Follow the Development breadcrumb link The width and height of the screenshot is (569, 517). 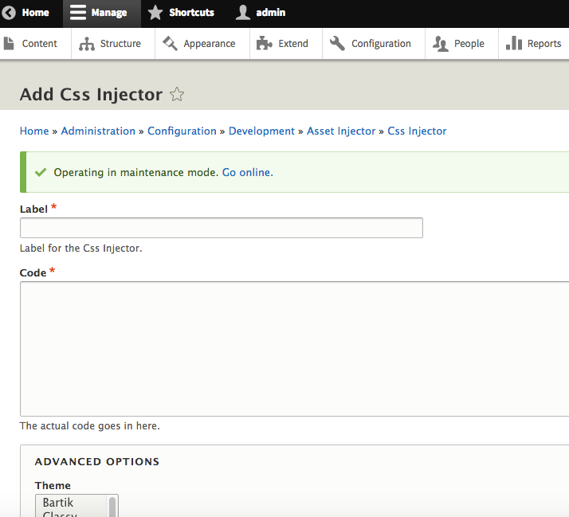click(261, 131)
